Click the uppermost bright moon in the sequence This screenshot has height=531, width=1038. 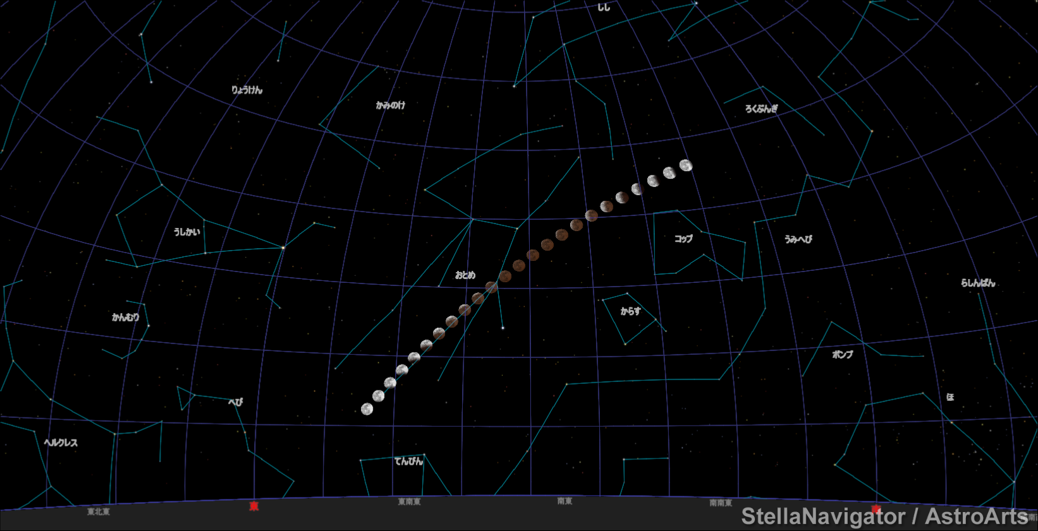pyautogui.click(x=686, y=165)
